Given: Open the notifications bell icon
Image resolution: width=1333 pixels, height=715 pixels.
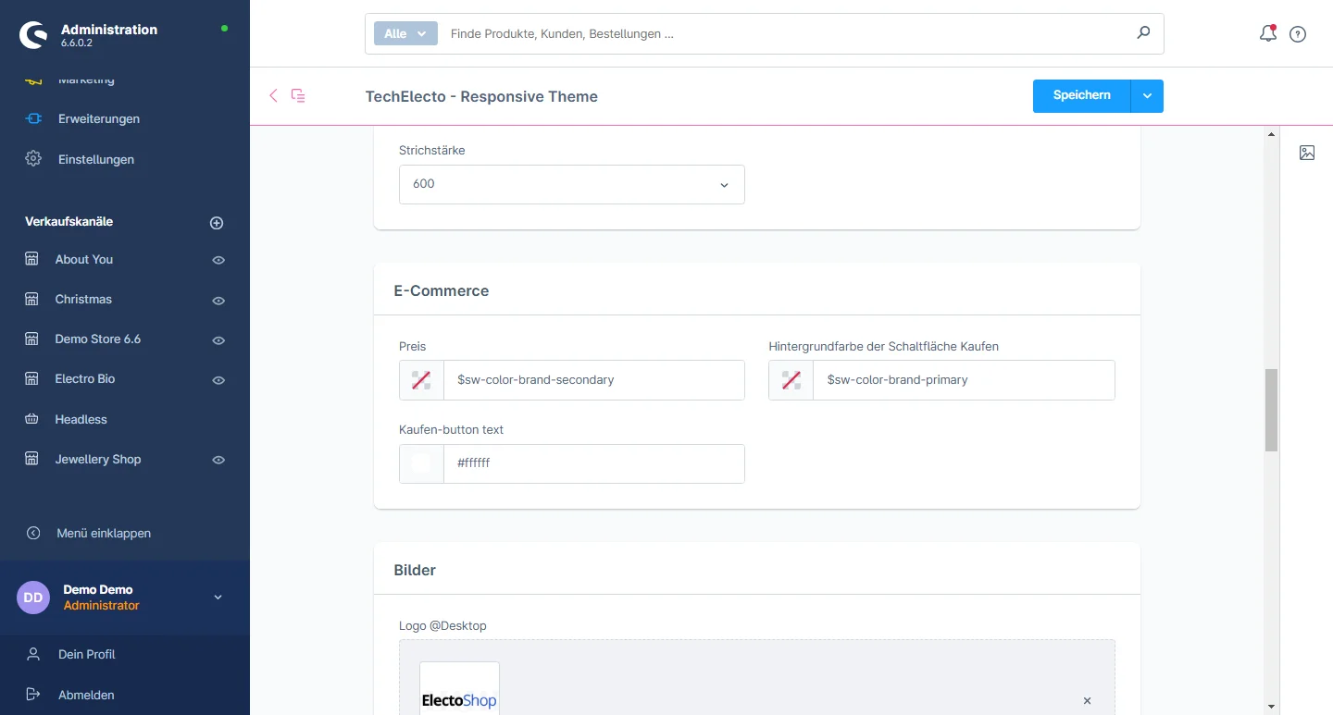Looking at the screenshot, I should point(1267,34).
